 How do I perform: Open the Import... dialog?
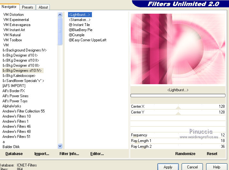42,154
